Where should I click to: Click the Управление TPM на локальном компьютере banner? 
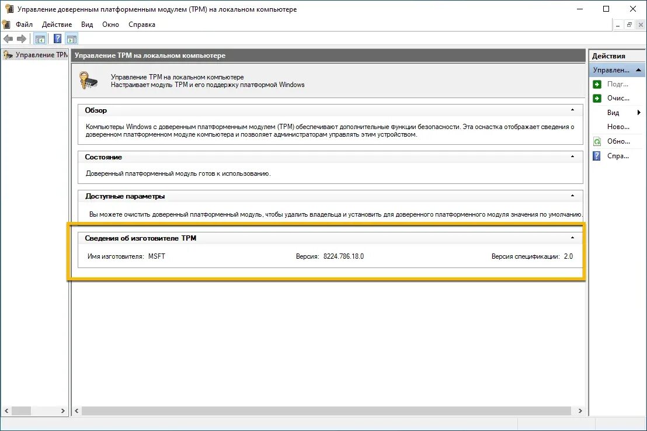[329, 55]
